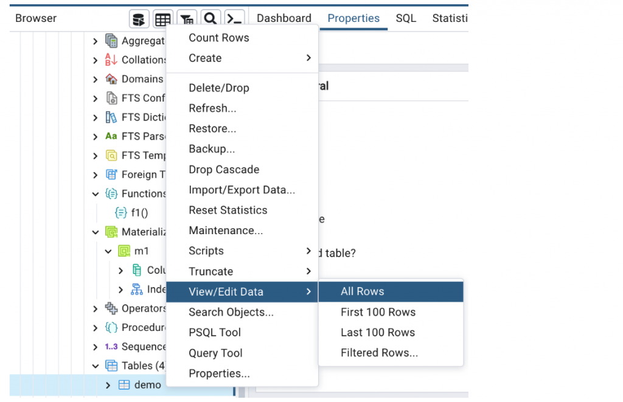The width and height of the screenshot is (623, 402).
Task: Collapse the Tables tree node
Action: click(x=96, y=366)
